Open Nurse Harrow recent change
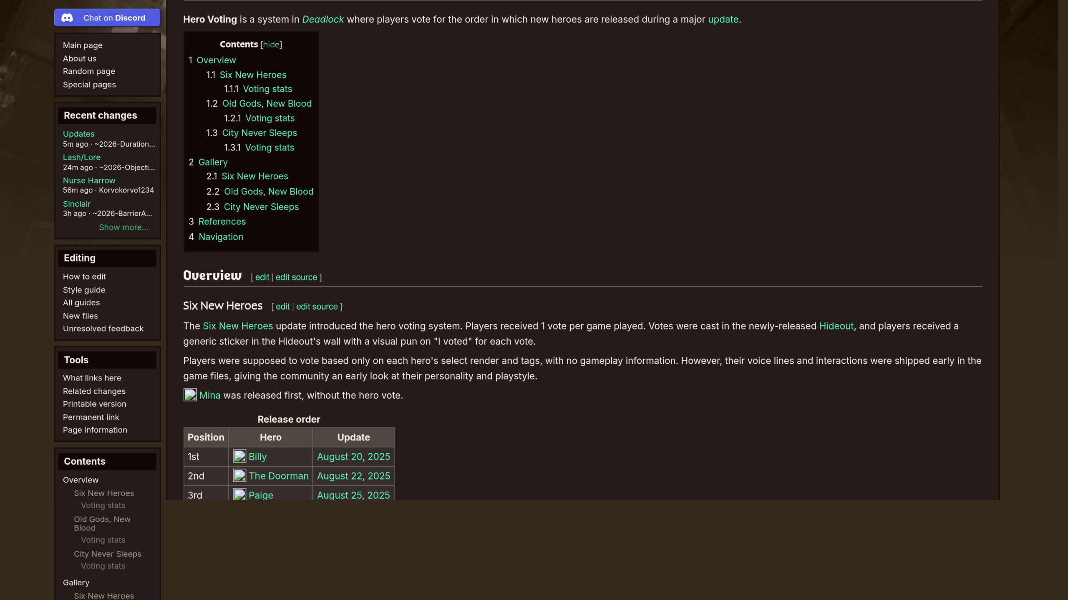This screenshot has height=600, width=1068. [x=89, y=180]
